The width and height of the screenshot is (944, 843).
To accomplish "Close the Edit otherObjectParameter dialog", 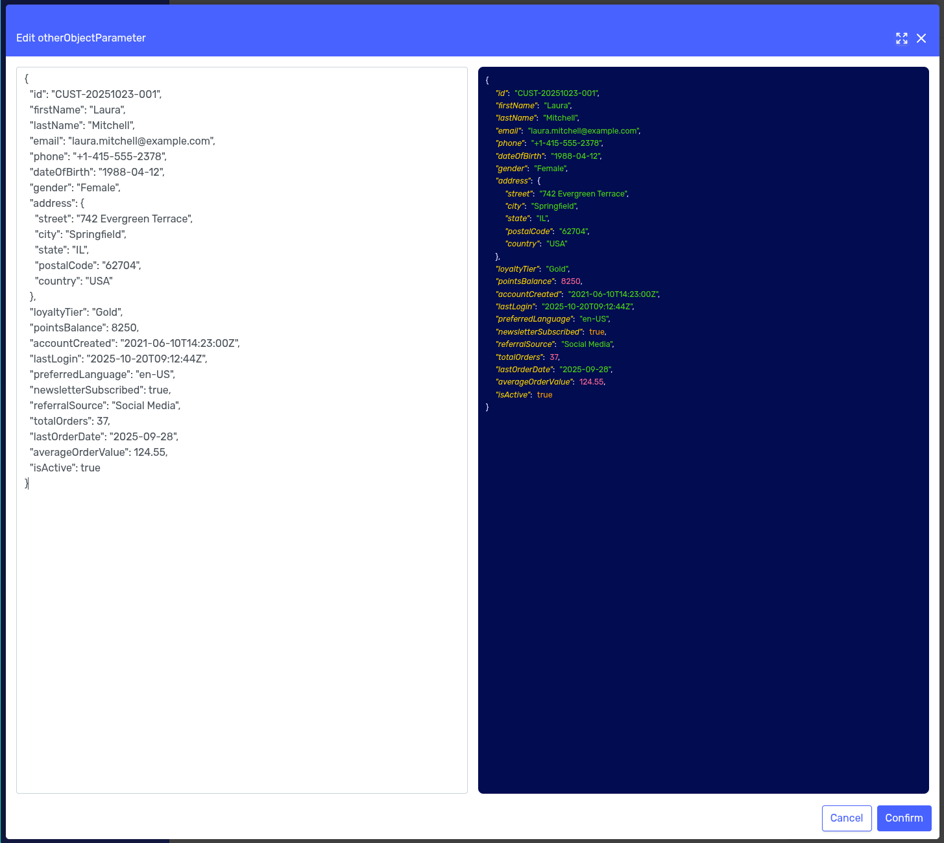I will (x=921, y=38).
